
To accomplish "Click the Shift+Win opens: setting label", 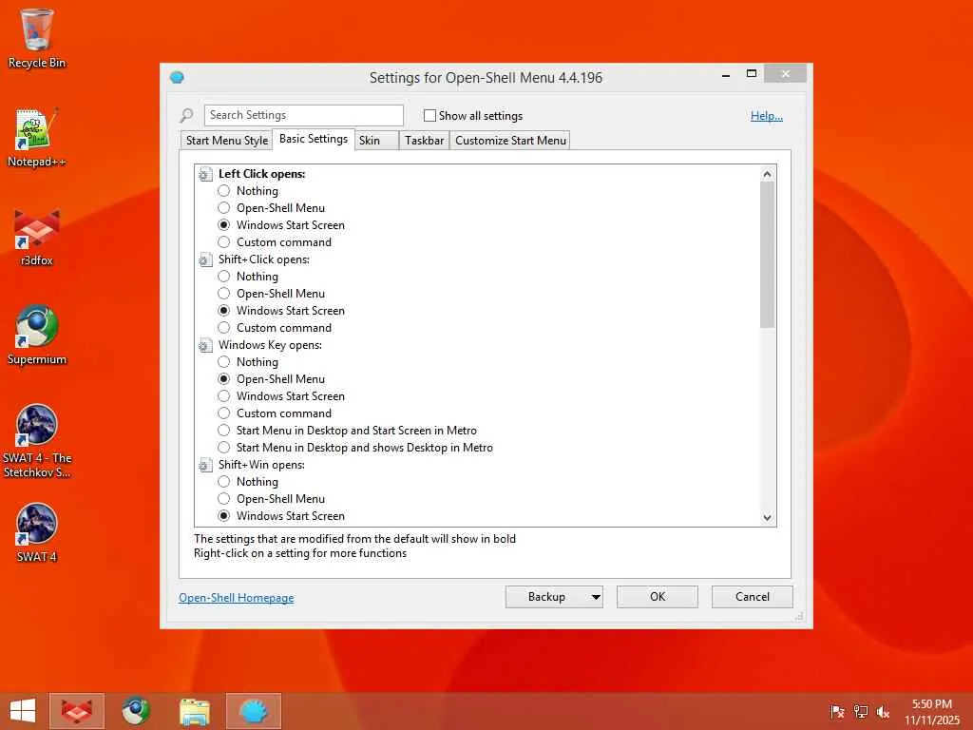I will tap(261, 465).
